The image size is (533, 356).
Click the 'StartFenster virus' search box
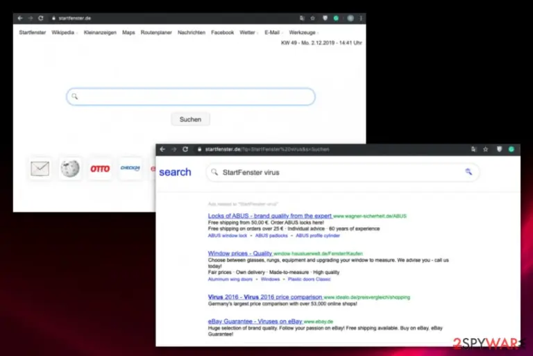343,172
